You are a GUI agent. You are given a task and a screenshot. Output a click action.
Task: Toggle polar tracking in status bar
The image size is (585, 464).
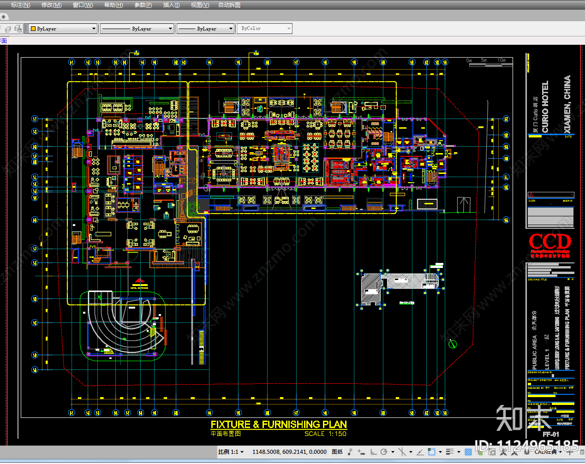tap(384, 452)
